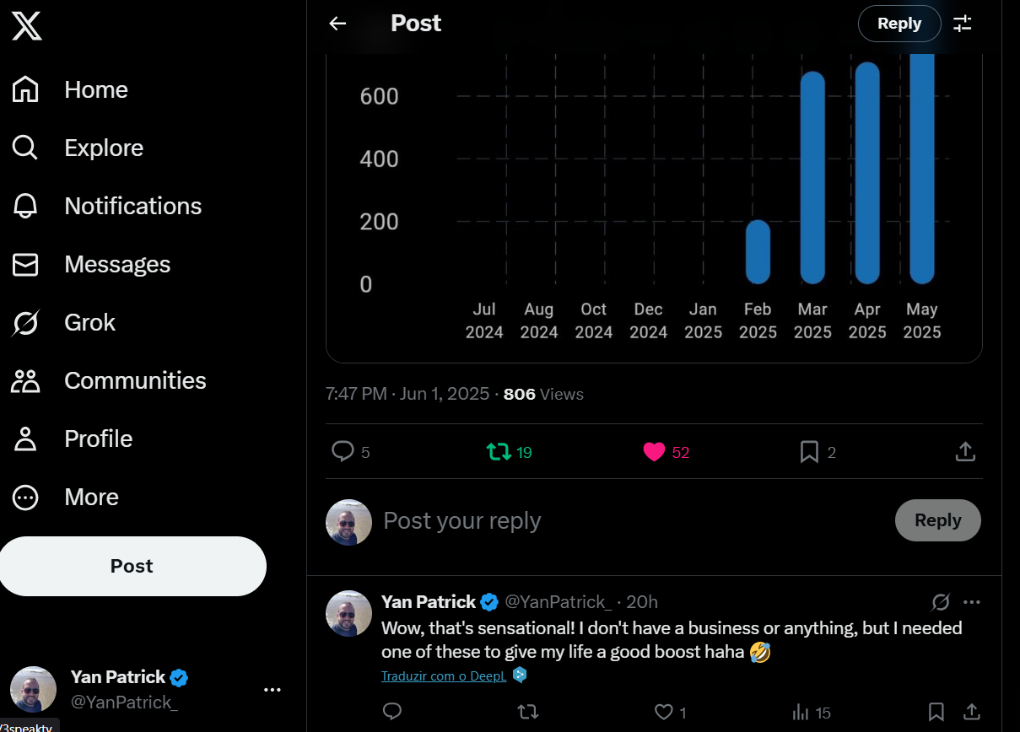View analytics icon showing 15 views
This screenshot has height=732, width=1020.
coord(801,713)
